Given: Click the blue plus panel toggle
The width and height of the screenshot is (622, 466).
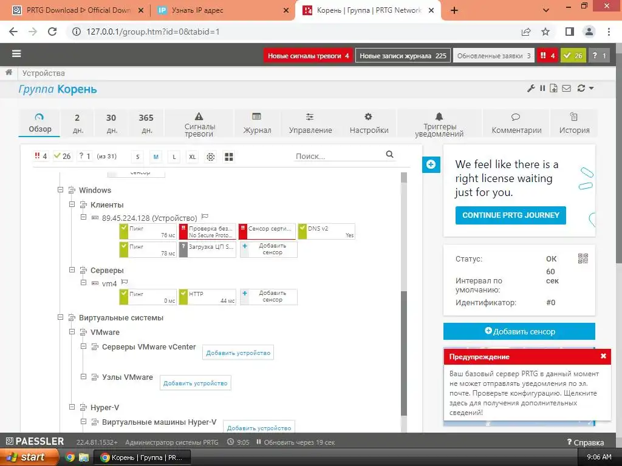Looking at the screenshot, I should pyautogui.click(x=431, y=164).
